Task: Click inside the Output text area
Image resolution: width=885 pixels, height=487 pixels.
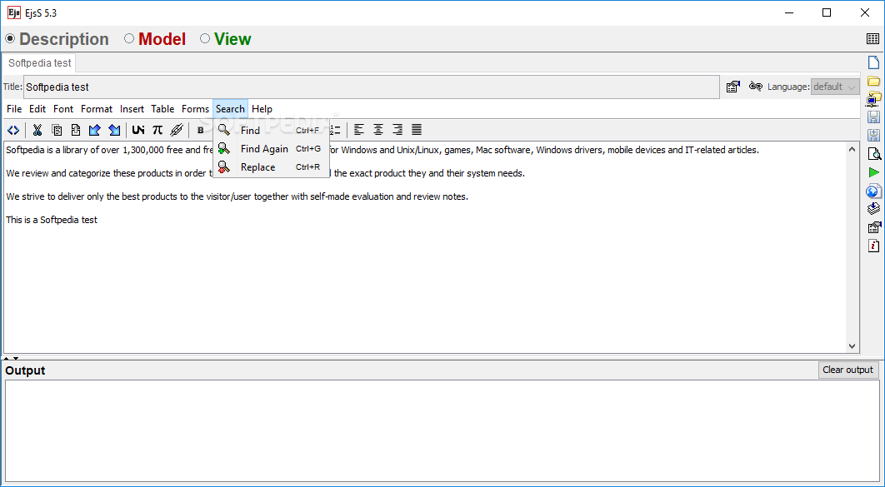Action: click(x=442, y=430)
